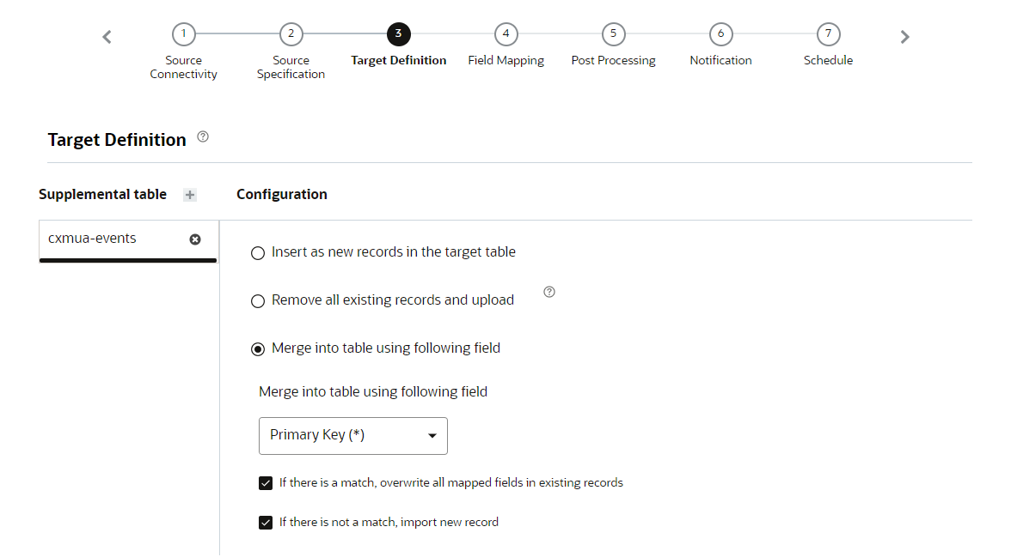
Task: Add a supplemental table with plus icon
Action: pos(190,195)
